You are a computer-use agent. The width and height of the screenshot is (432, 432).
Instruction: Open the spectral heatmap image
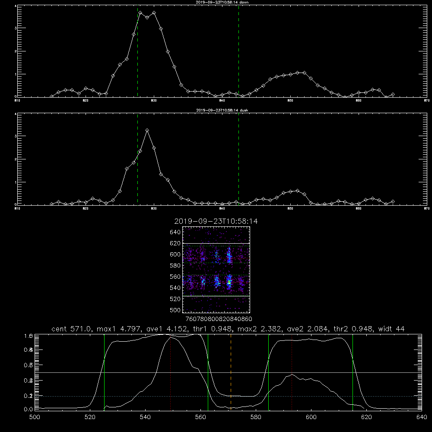click(x=216, y=270)
